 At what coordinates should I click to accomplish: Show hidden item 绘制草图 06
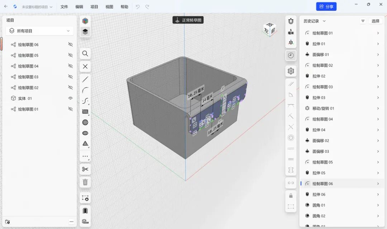pos(70,44)
